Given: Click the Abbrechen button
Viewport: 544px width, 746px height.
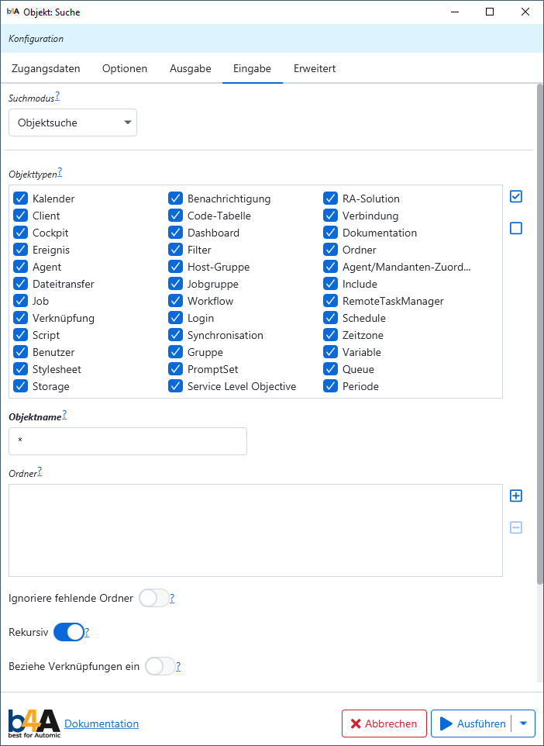Looking at the screenshot, I should click(384, 724).
